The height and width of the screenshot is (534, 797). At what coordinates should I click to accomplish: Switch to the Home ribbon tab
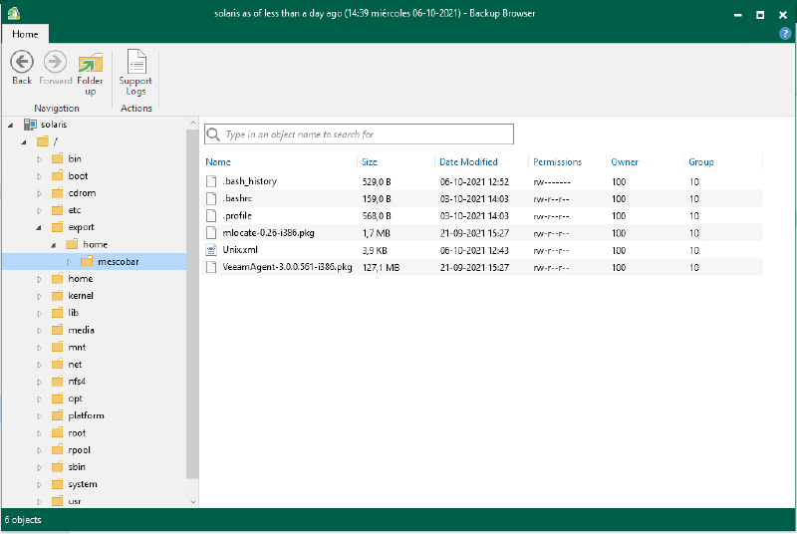[25, 34]
